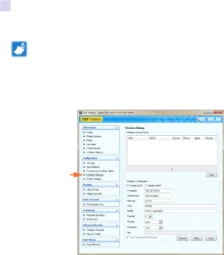Image resolution: width=224 pixels, height=255 pixels.
Task: Click the BSSID input field
Action: click(x=180, y=211)
